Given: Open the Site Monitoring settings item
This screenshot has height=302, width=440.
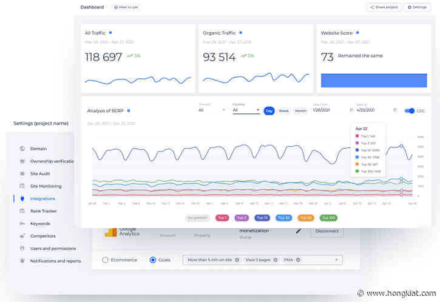Looking at the screenshot, I should [x=46, y=186].
